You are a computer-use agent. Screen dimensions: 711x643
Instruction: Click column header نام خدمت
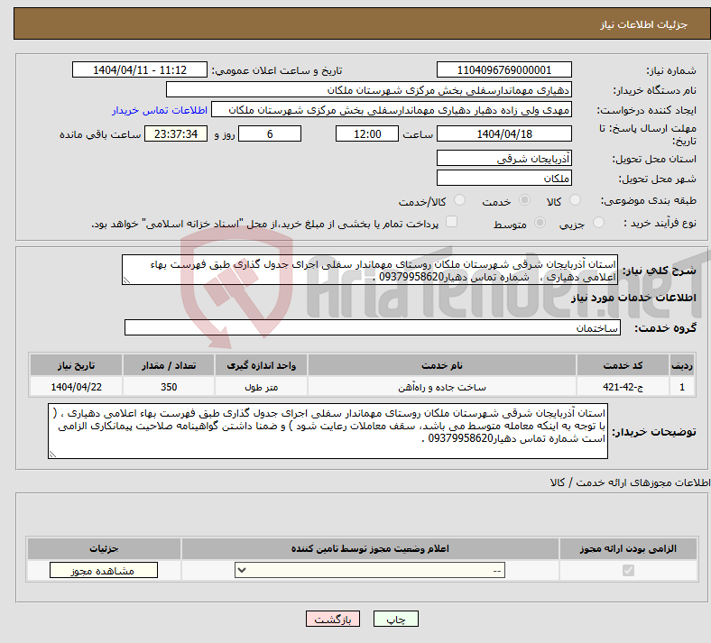442,365
